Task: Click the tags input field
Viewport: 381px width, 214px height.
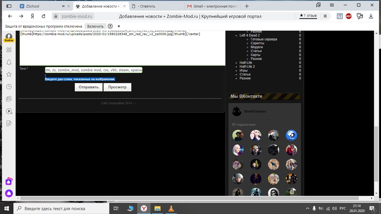Action: click(93, 70)
